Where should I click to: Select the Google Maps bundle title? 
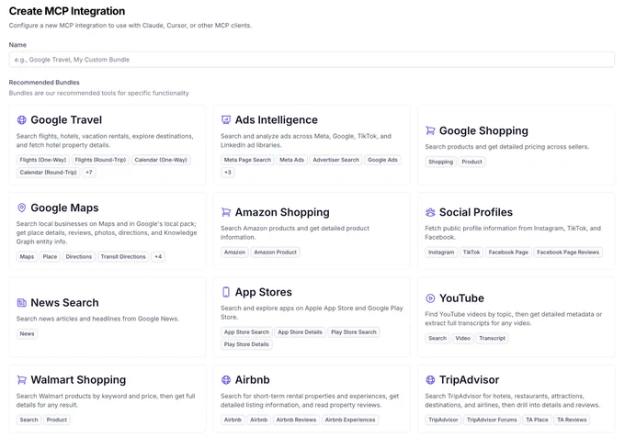64,208
